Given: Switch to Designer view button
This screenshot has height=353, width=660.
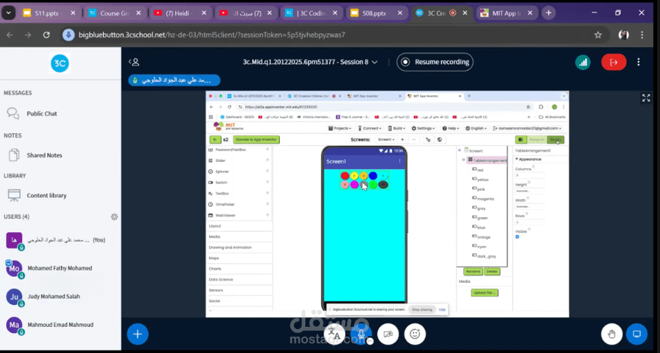Looking at the screenshot, I should [537, 139].
